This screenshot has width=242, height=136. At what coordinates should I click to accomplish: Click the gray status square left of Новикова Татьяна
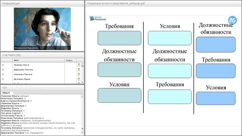[3, 74]
